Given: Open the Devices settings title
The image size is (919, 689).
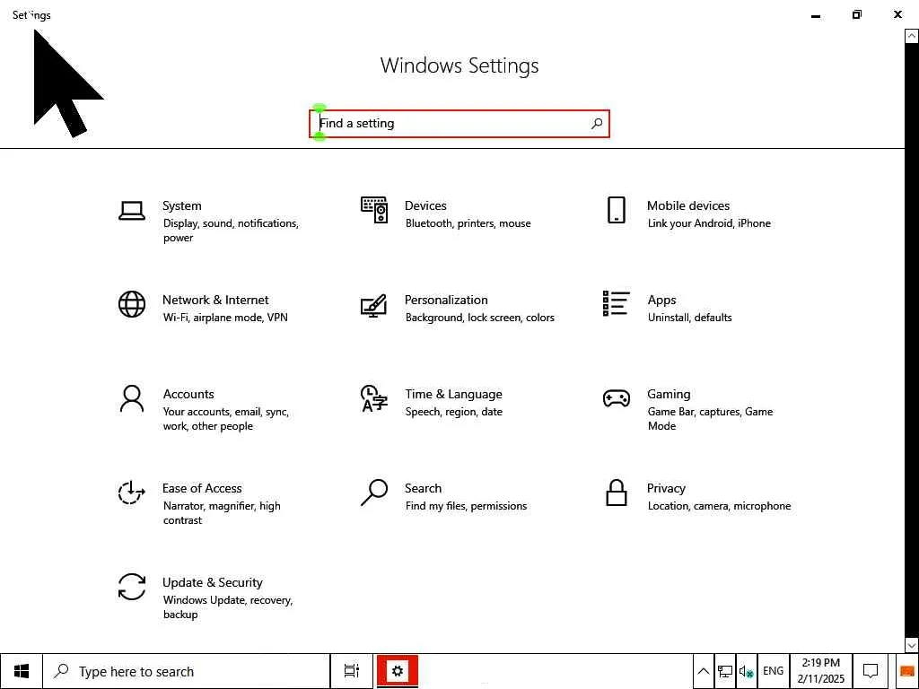Looking at the screenshot, I should pyautogui.click(x=425, y=205).
